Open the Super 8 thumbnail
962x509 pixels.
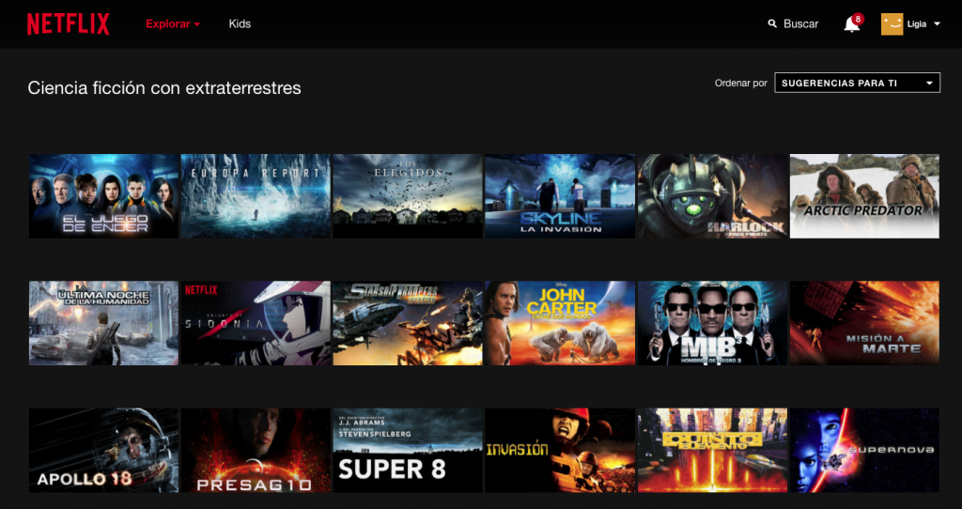pyautogui.click(x=408, y=451)
